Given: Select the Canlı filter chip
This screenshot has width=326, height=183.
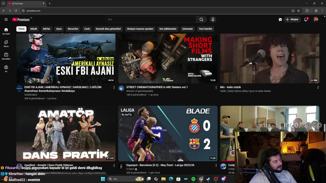Looking at the screenshot, I should pyautogui.click(x=87, y=29).
